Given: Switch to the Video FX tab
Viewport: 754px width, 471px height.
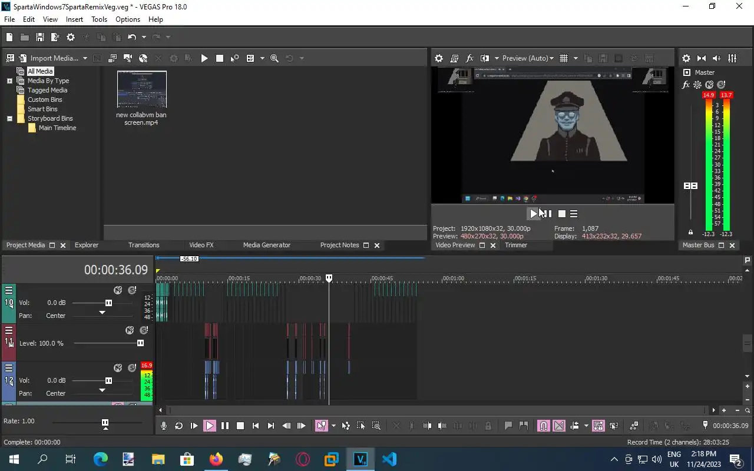Looking at the screenshot, I should pyautogui.click(x=201, y=245).
